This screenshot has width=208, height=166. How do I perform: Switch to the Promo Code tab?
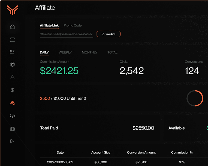[x=73, y=25]
